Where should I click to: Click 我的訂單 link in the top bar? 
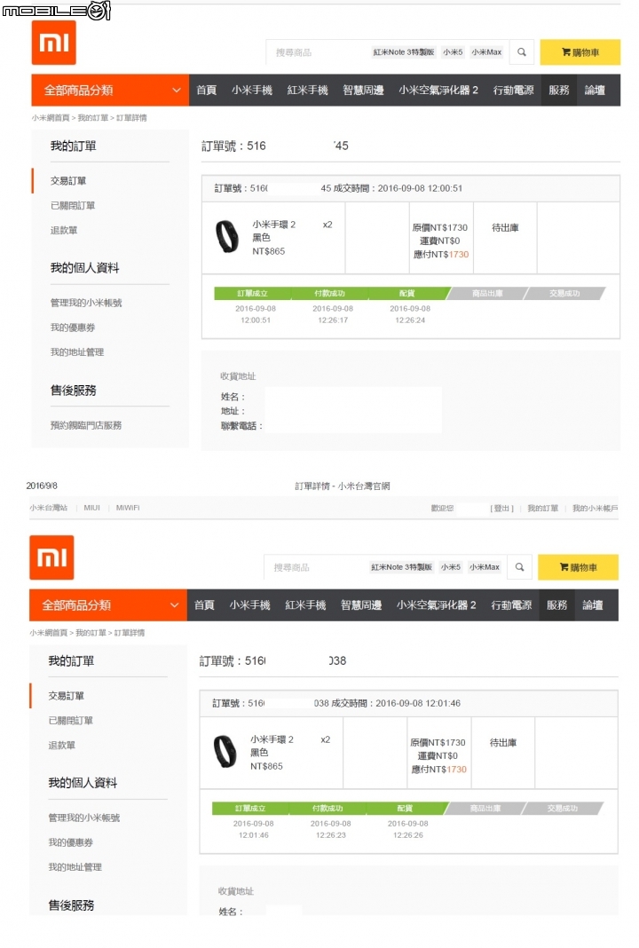click(543, 509)
